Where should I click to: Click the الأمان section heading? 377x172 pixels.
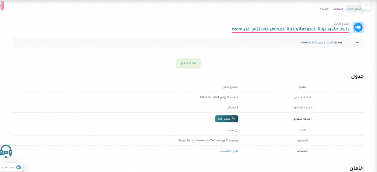coord(357,168)
